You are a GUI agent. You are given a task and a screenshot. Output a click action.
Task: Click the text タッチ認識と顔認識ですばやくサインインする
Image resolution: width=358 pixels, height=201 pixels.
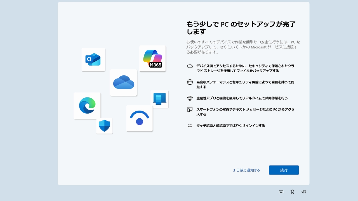coord(230,126)
